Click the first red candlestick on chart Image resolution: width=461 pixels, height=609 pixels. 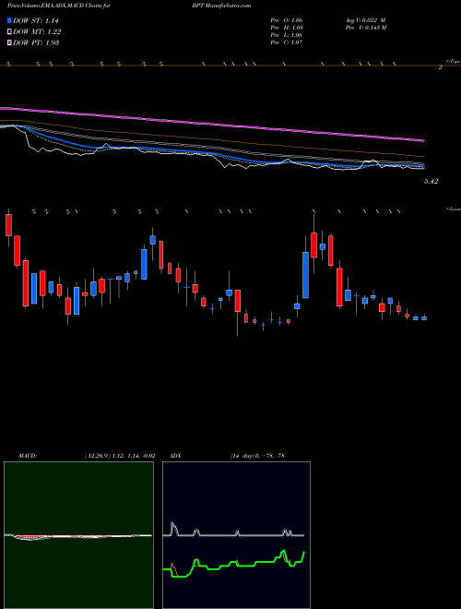[x=8, y=224]
